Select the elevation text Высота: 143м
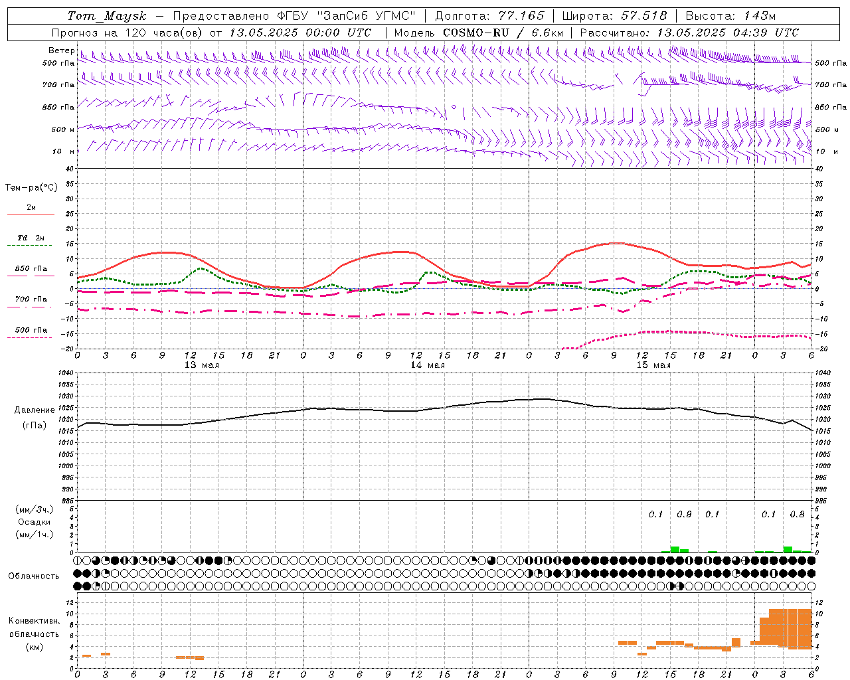The height and width of the screenshot is (680, 850). (730, 16)
